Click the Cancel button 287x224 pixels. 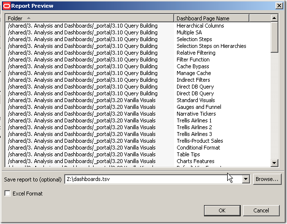pyautogui.click(x=261, y=210)
